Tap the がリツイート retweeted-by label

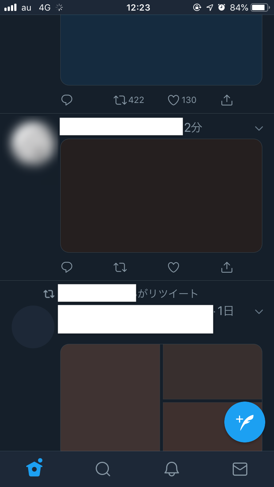168,293
